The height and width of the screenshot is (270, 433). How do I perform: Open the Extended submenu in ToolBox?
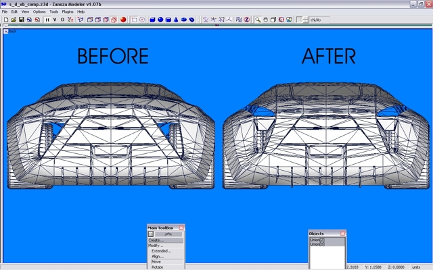tap(161, 251)
